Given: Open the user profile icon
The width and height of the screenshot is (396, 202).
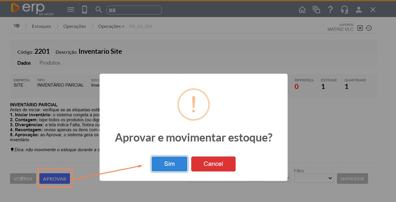Looking at the screenshot, I should tap(358, 10).
